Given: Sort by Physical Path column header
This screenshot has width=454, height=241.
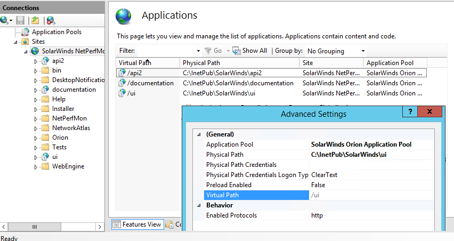Looking at the screenshot, I should point(239,62).
